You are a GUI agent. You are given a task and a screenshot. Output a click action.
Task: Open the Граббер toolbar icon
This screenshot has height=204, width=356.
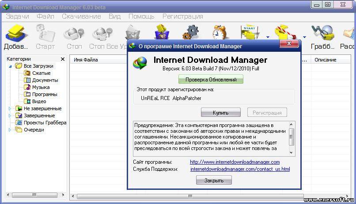click(323, 33)
